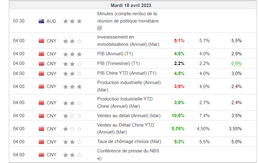This screenshot has height=163, width=259.
Task: Click the actual value 10,6% for retail sales
Action: pos(178,116)
